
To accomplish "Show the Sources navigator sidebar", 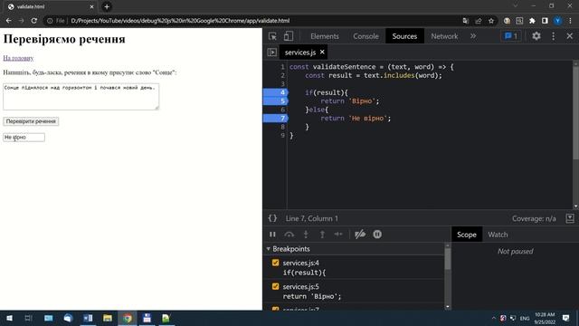I will [271, 53].
